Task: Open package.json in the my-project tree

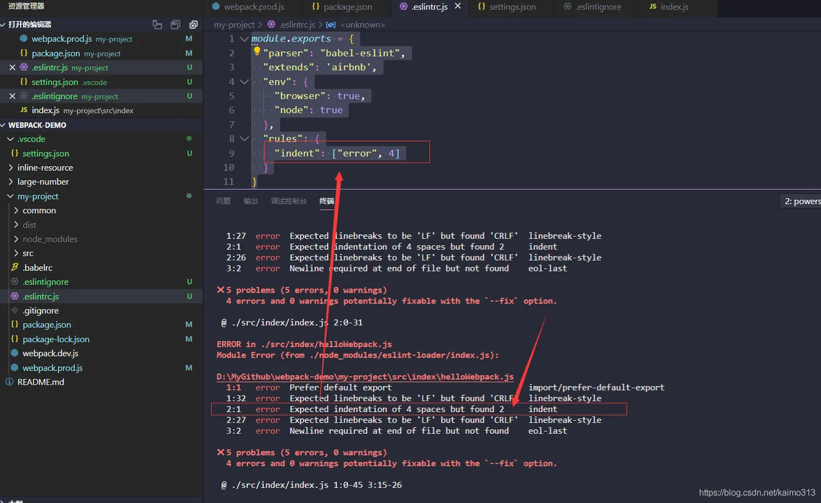Action: click(x=101, y=325)
